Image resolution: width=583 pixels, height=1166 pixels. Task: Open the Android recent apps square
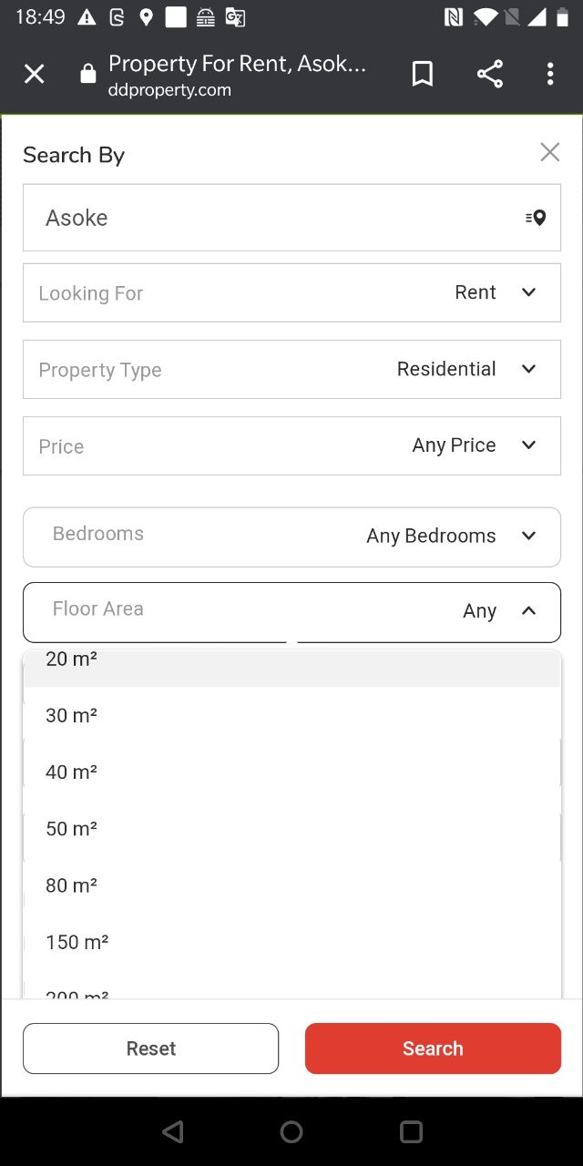411,1131
